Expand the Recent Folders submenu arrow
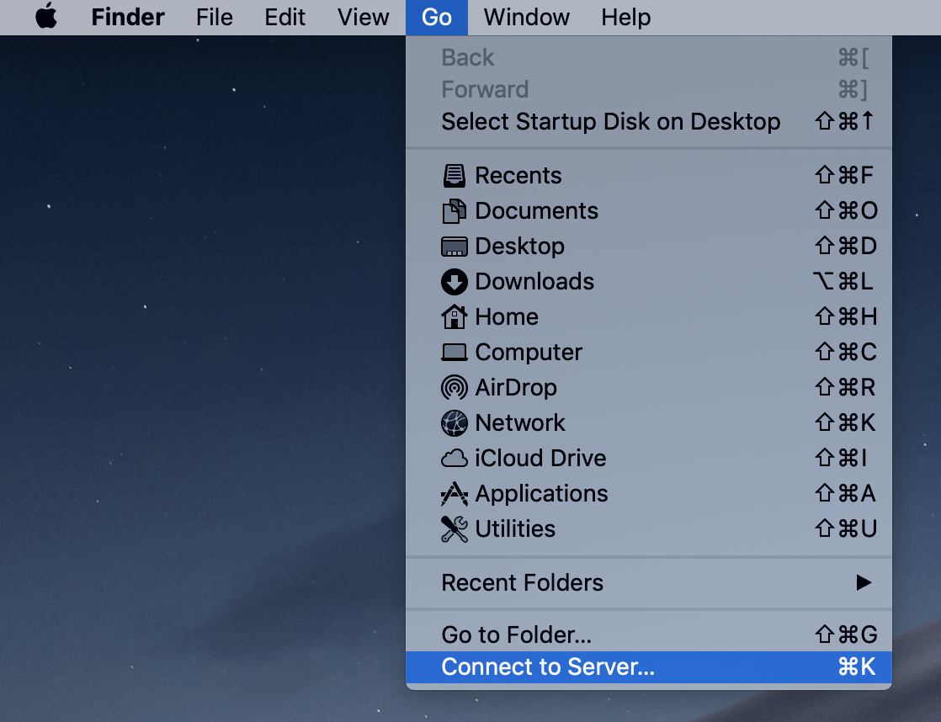941x722 pixels. click(864, 582)
